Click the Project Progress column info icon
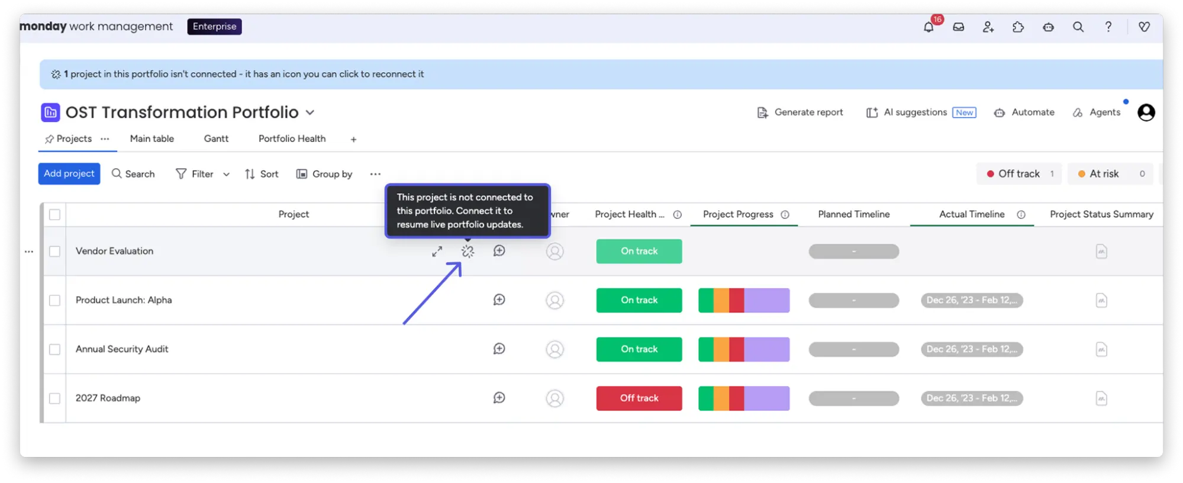The image size is (1183, 483). pyautogui.click(x=785, y=215)
